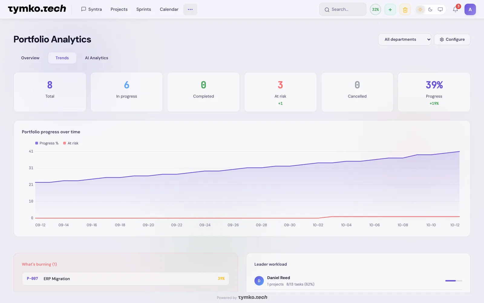
Task: Click the Total projects card
Action: [50, 92]
